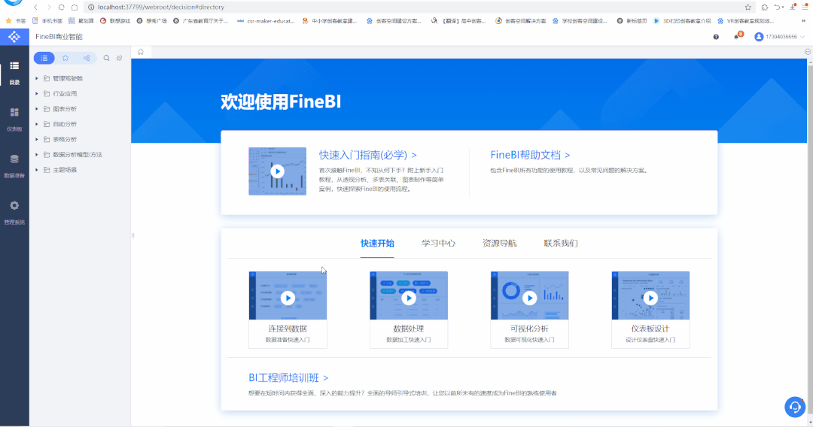
Task: Click the 数据分析模型/方法 folder label
Action: click(x=78, y=155)
